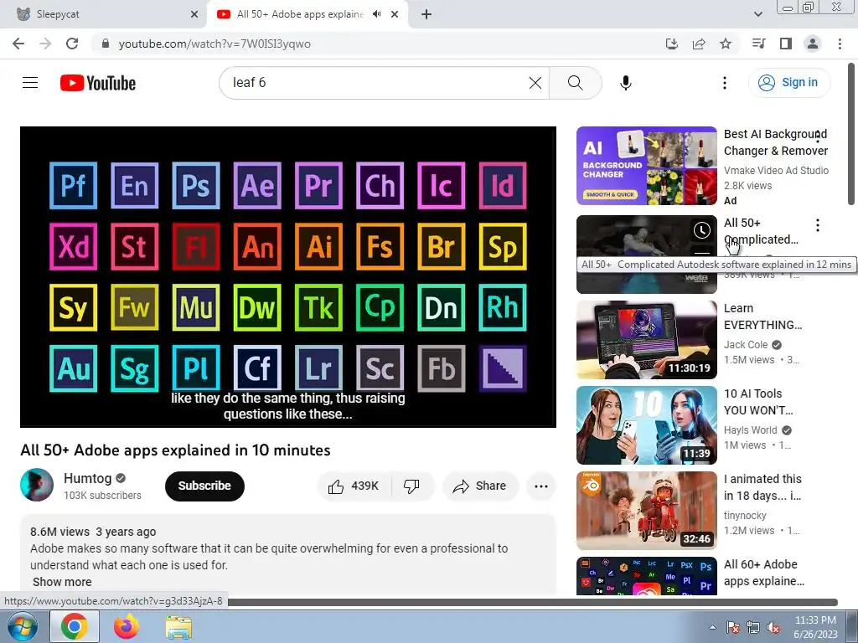Click the Sign in button

789,83
